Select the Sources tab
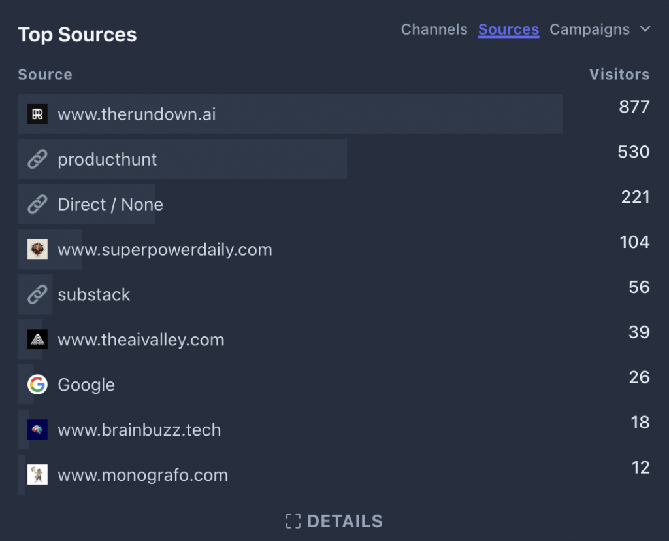669x541 pixels. point(508,29)
